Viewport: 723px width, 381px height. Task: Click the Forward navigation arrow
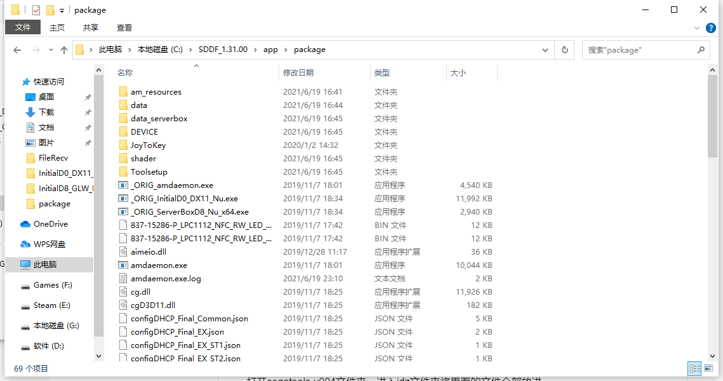(x=36, y=50)
